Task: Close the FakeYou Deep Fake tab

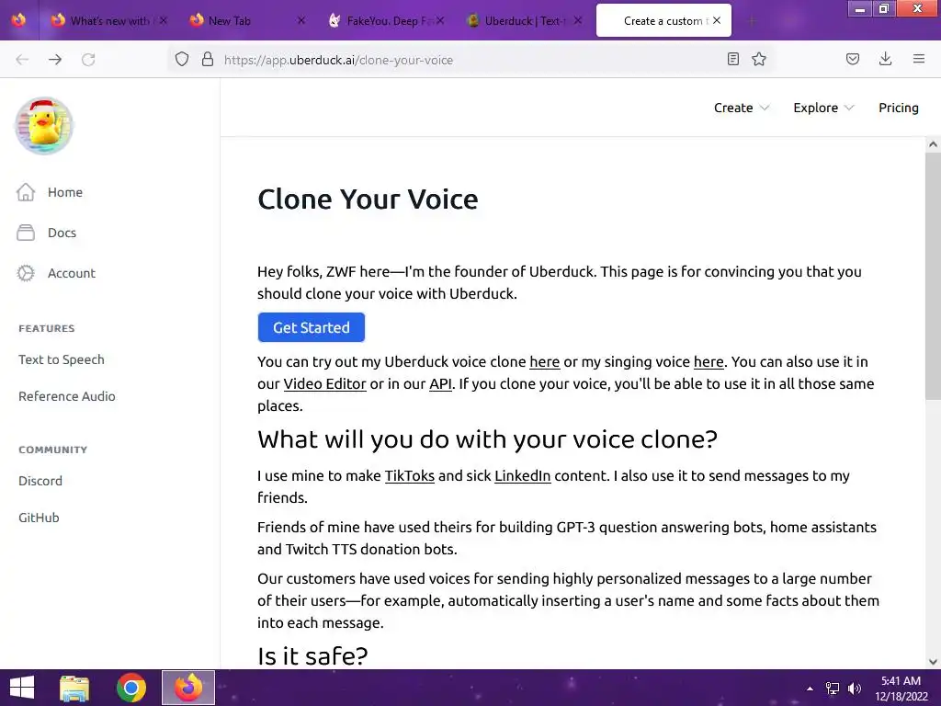Action: coord(440,20)
